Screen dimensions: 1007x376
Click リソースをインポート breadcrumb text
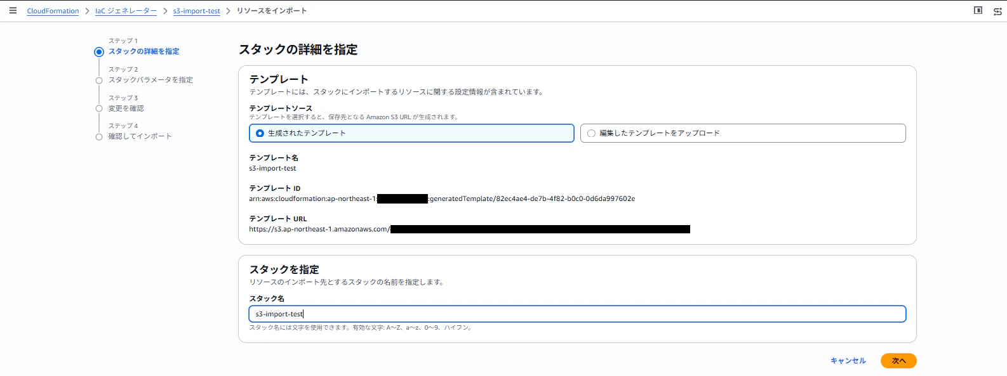272,11
